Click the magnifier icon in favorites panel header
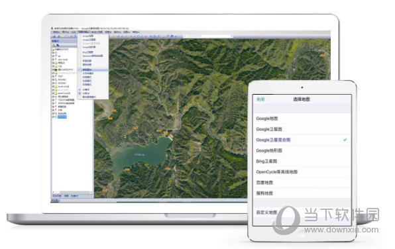Viewport: 395px width, 249px height. [54, 45]
